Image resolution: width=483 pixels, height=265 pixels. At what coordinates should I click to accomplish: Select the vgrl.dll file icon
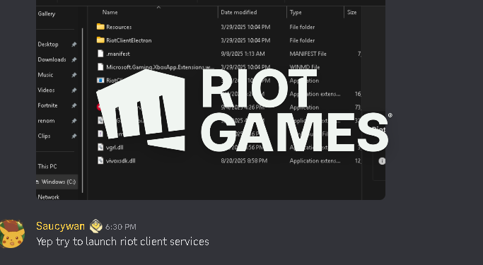point(100,147)
